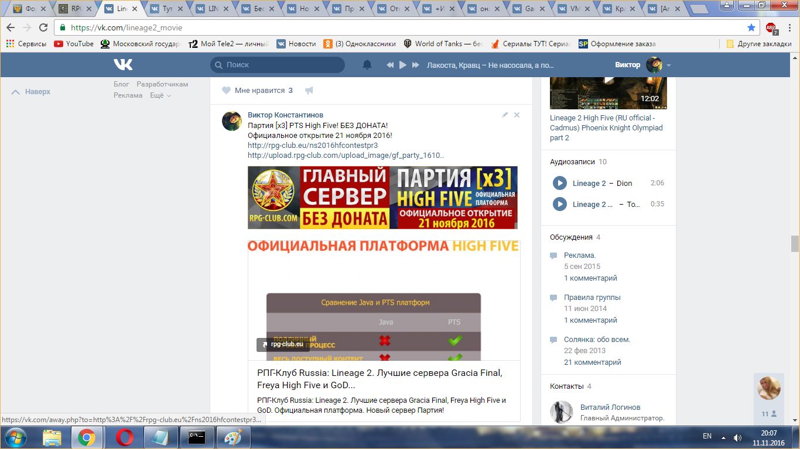Viewport: 800px width, 449px height.
Task: Click the address bar URL
Action: point(127,27)
